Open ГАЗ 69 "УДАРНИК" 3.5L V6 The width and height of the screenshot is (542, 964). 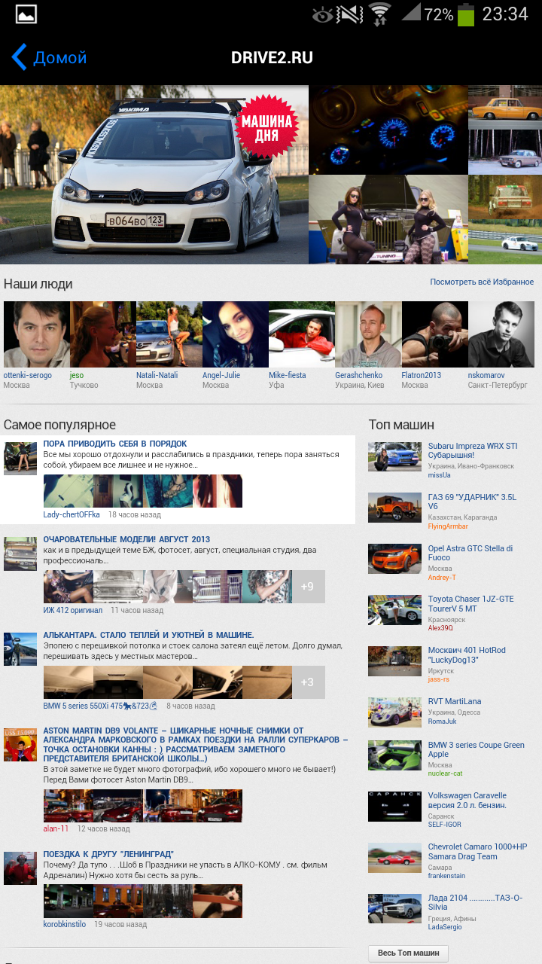(472, 502)
